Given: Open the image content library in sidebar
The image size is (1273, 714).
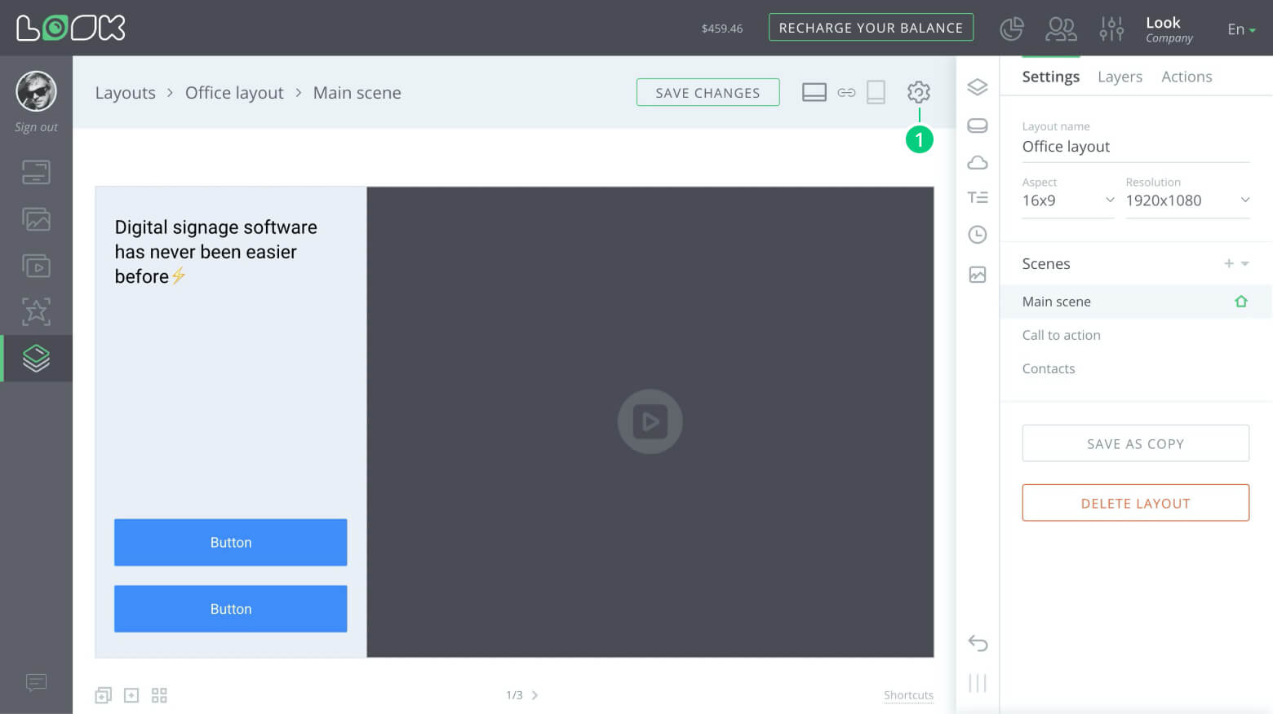Looking at the screenshot, I should (36, 219).
